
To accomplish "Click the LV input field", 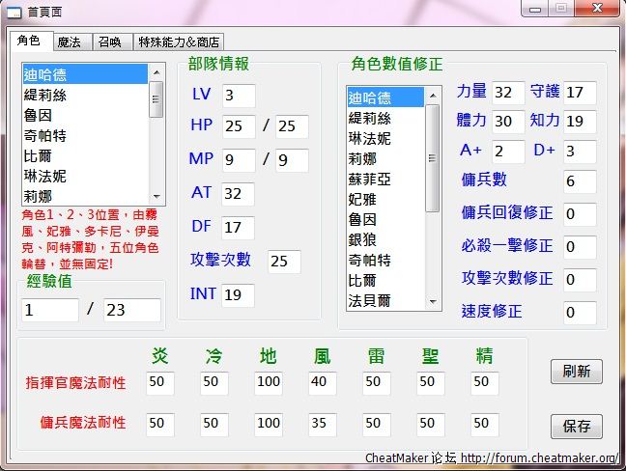I will [x=238, y=96].
